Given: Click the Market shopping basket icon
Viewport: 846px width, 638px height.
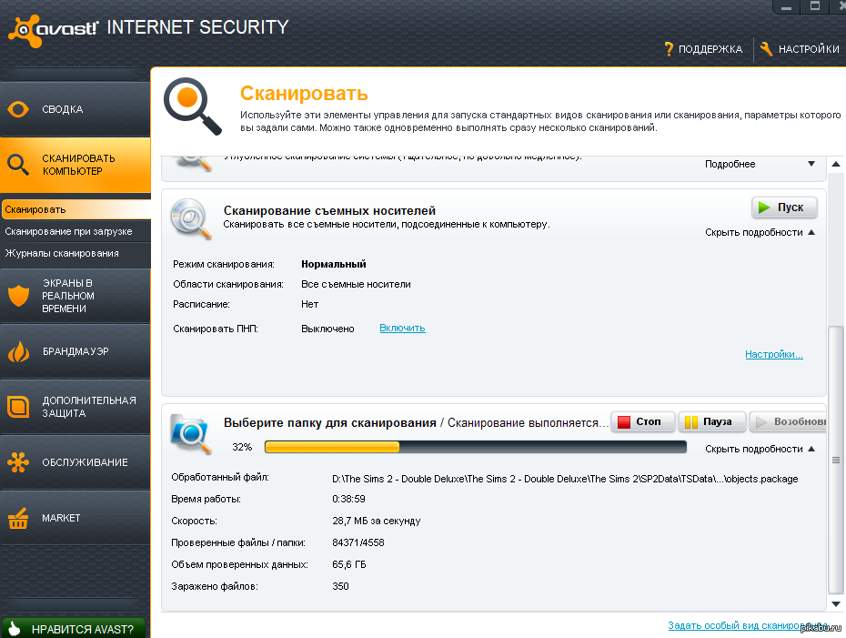Looking at the screenshot, I should click(x=19, y=518).
